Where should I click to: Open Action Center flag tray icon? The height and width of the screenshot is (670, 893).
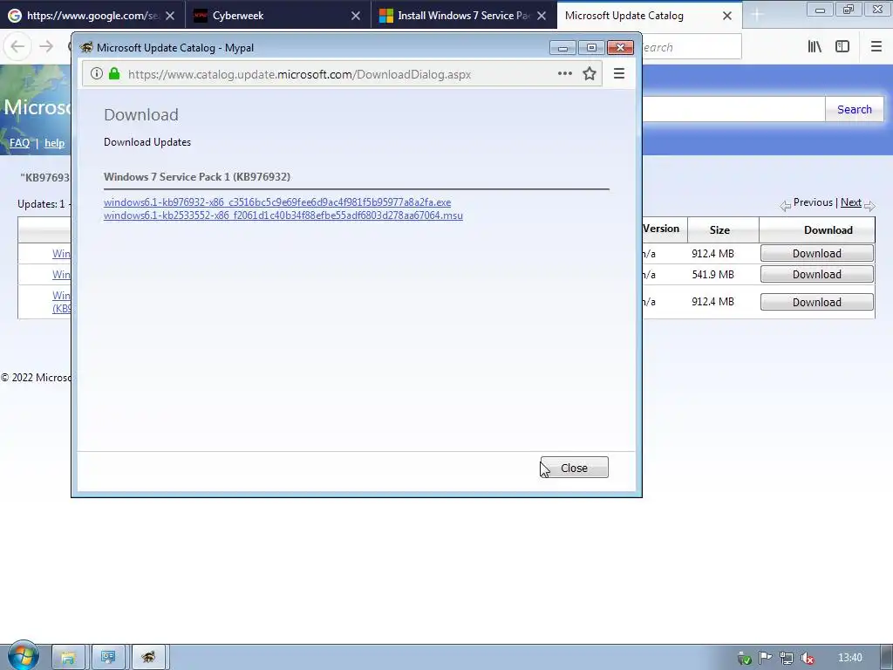point(765,658)
